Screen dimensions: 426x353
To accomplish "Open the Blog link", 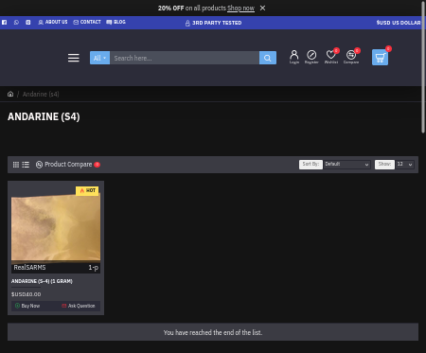I will pyautogui.click(x=115, y=22).
